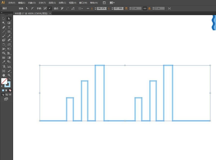Select the Eraser tool
The width and height of the screenshot is (216, 160).
click(x=9, y=40)
